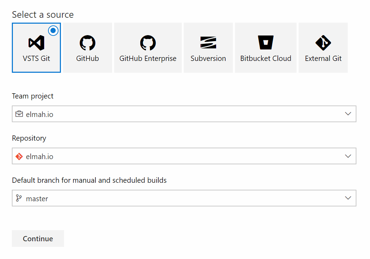Expand the Repository dropdown
Viewport: 370px width, 259px height.
(x=348, y=156)
